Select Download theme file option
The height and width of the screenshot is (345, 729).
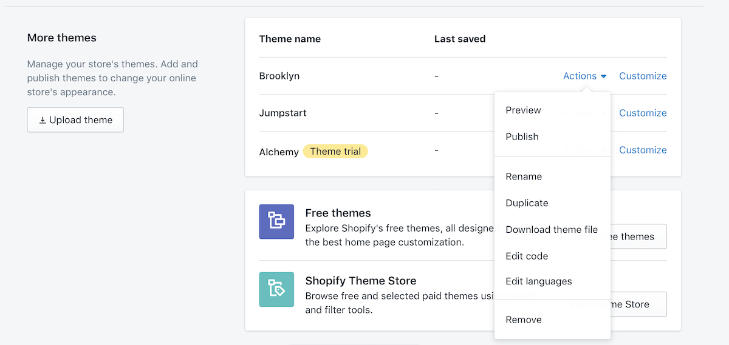click(552, 230)
